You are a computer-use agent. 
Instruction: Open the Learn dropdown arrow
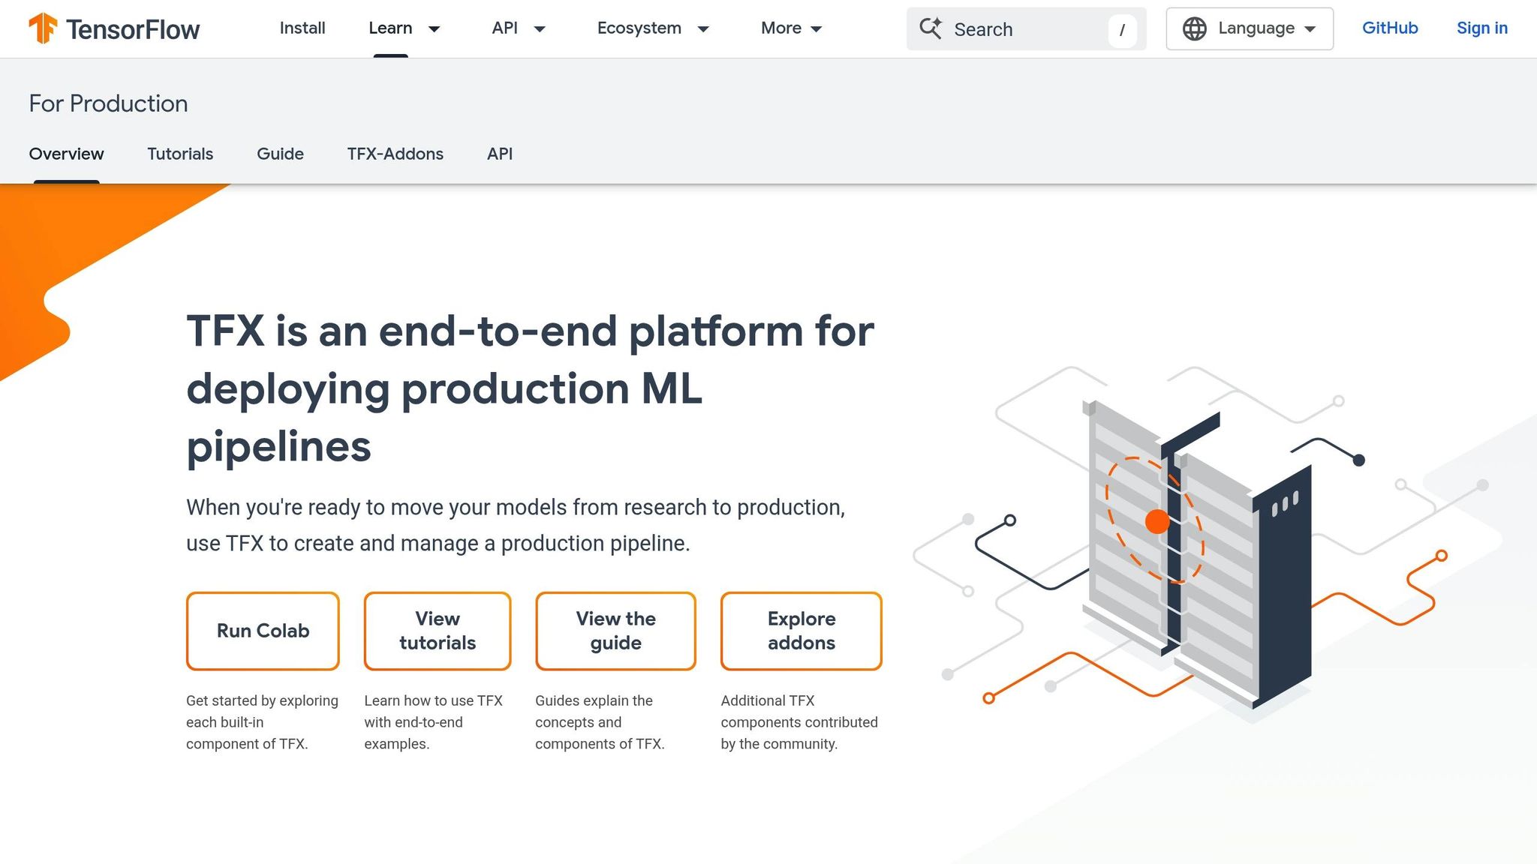tap(434, 29)
